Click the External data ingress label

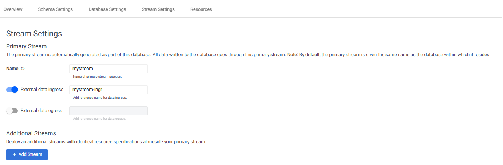(x=42, y=90)
